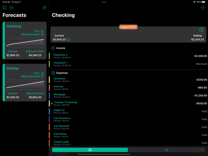Click the Wi-Fi status icon
This screenshot has height=156, width=208.
(194, 2)
